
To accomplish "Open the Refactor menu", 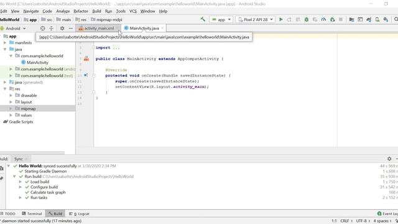I will (81, 11).
